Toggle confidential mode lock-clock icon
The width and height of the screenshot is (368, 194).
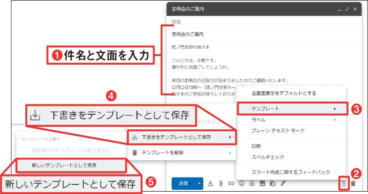pyautogui.click(x=273, y=183)
